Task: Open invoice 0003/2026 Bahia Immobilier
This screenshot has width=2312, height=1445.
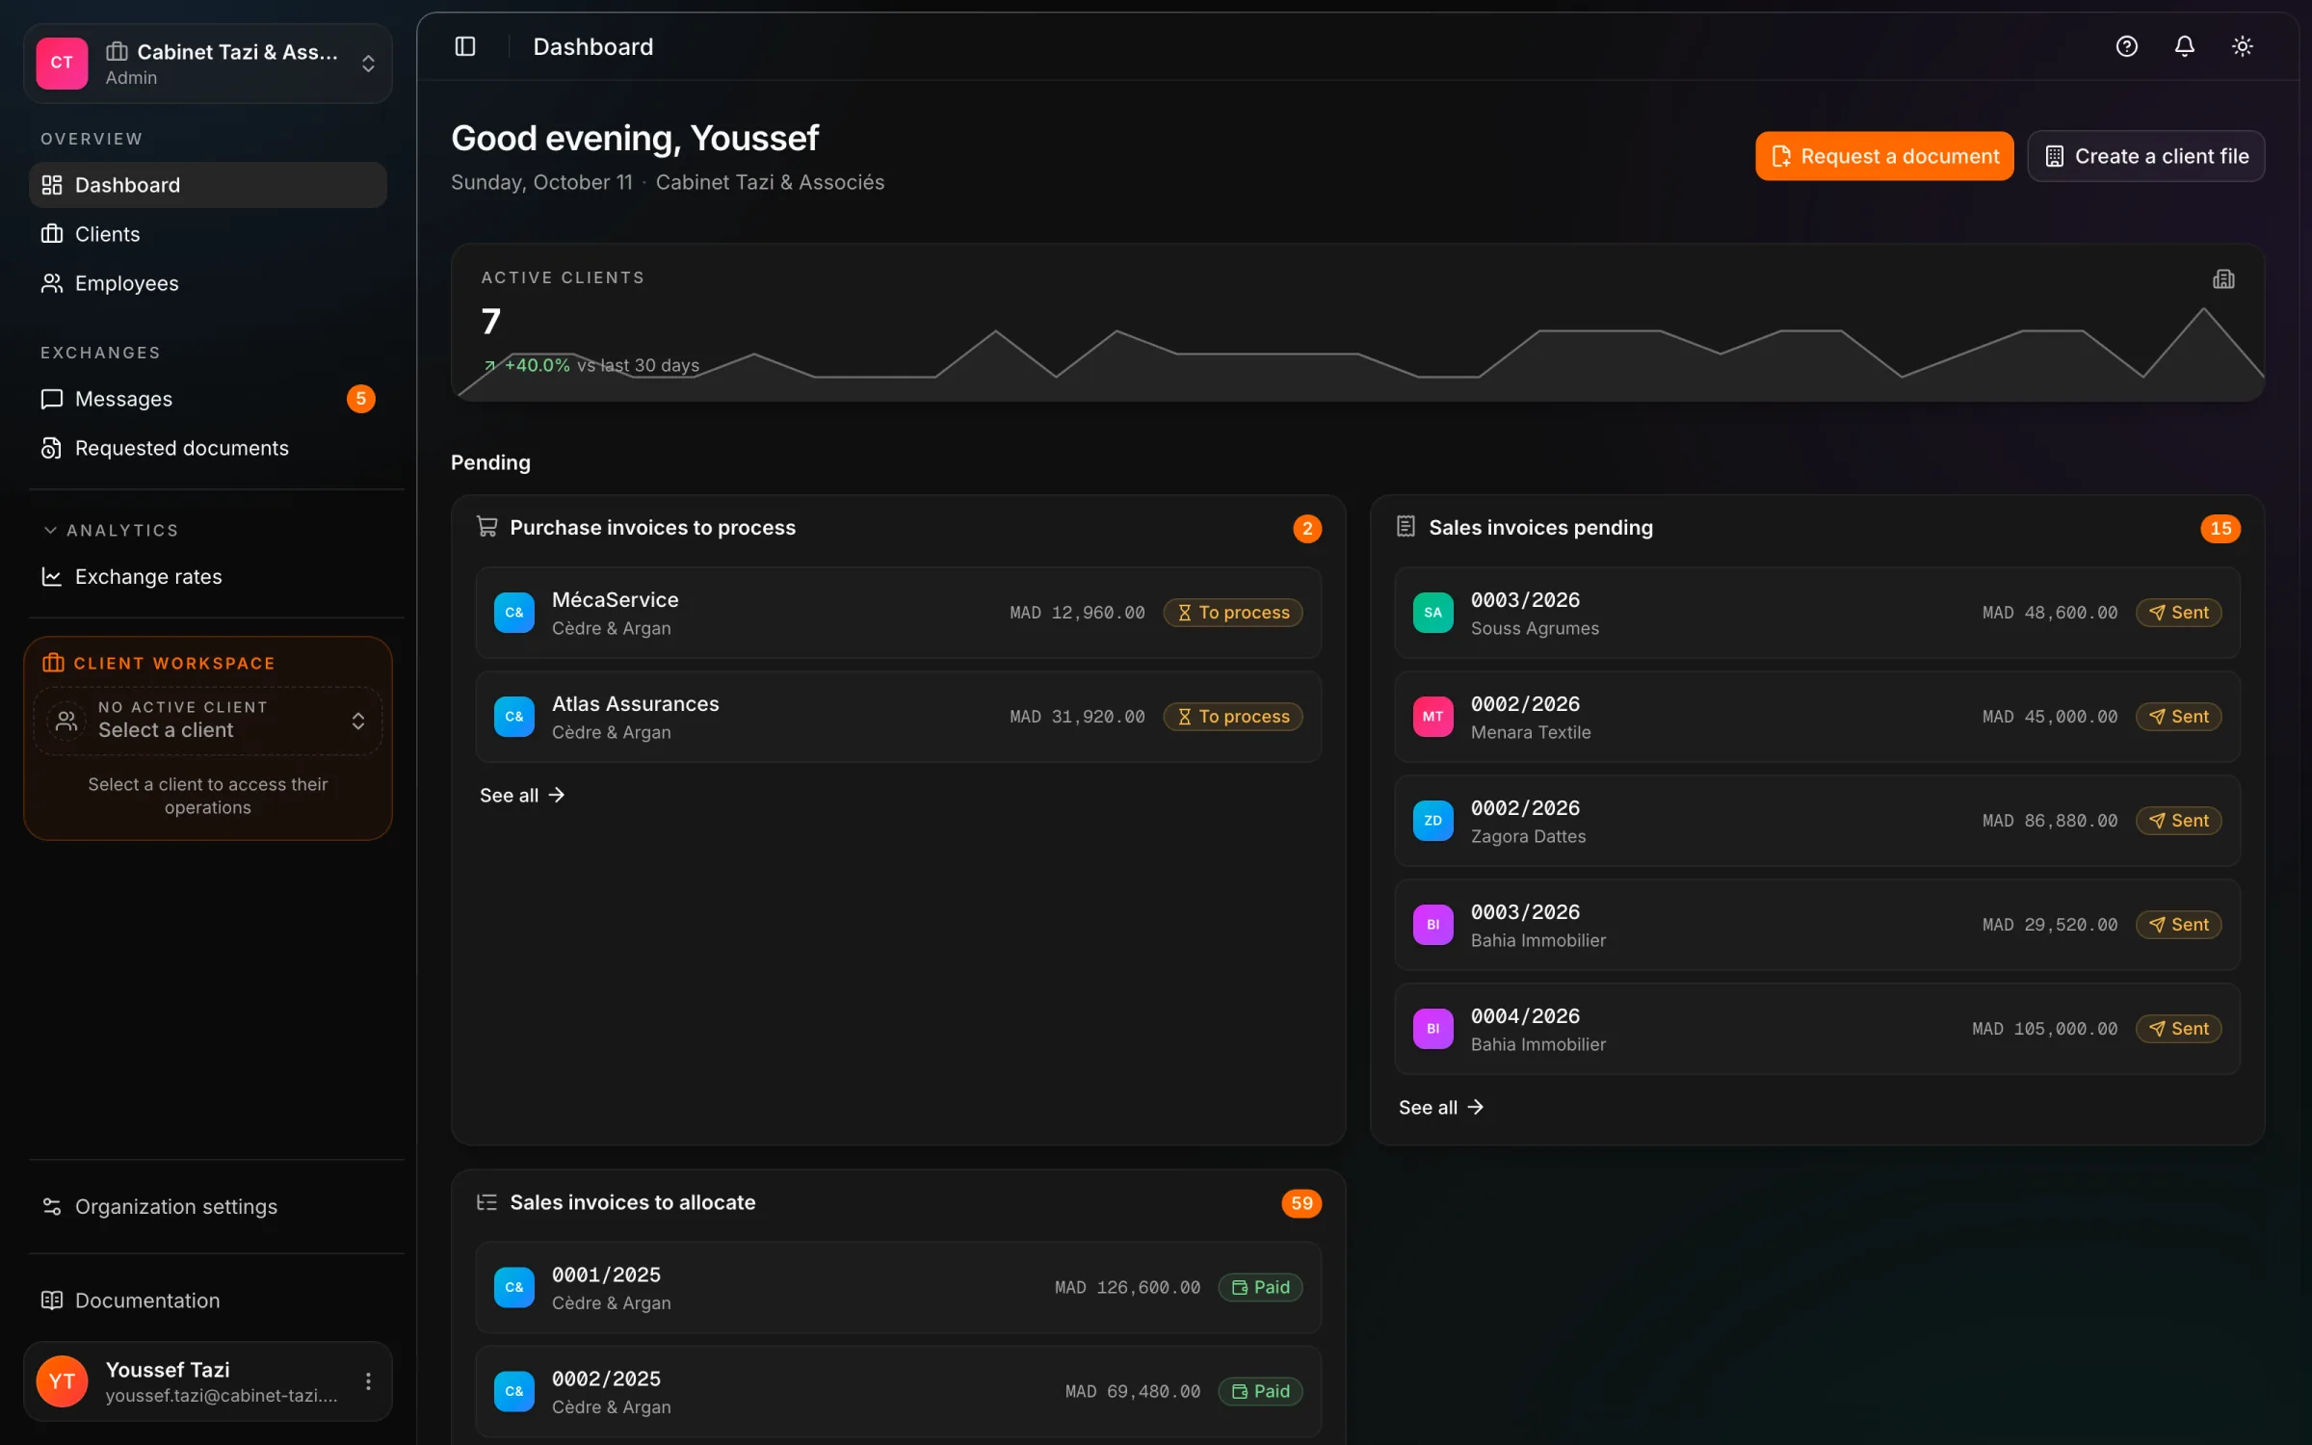Action: (x=1817, y=925)
